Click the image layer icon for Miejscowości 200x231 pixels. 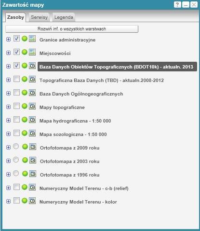coord(32,52)
